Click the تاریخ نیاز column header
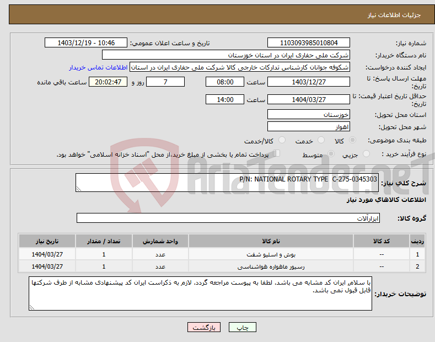Viewport: 435px width, 342px height. click(x=47, y=241)
